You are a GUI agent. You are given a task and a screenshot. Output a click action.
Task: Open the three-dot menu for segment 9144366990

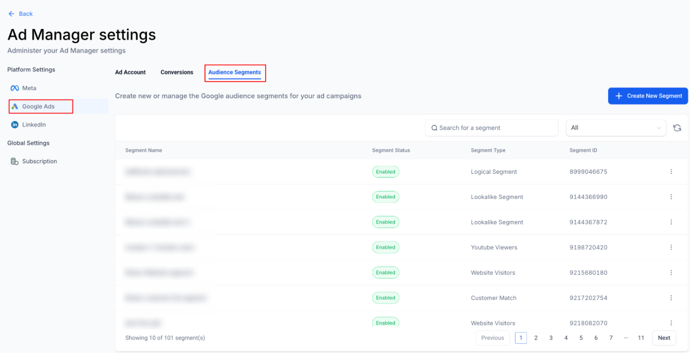(671, 197)
